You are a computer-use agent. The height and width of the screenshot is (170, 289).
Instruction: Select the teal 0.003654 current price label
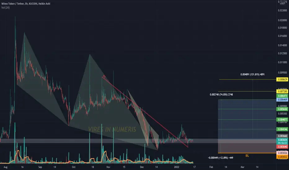(x=282, y=140)
